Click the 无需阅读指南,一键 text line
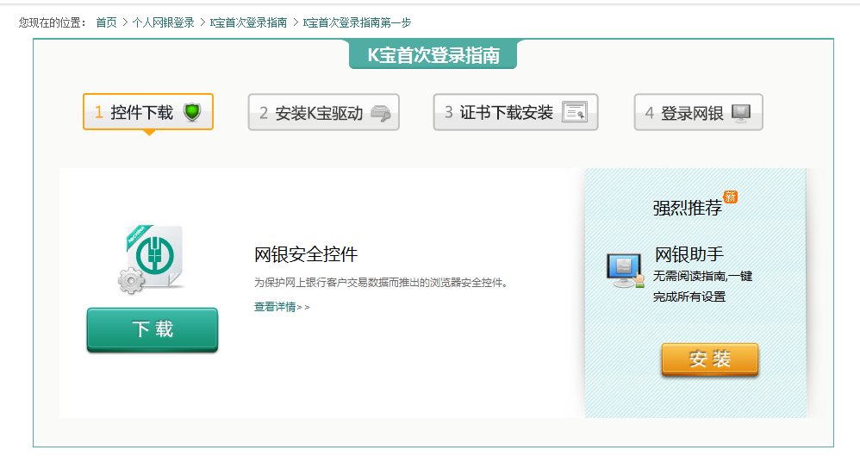The height and width of the screenshot is (456, 860). tap(702, 276)
